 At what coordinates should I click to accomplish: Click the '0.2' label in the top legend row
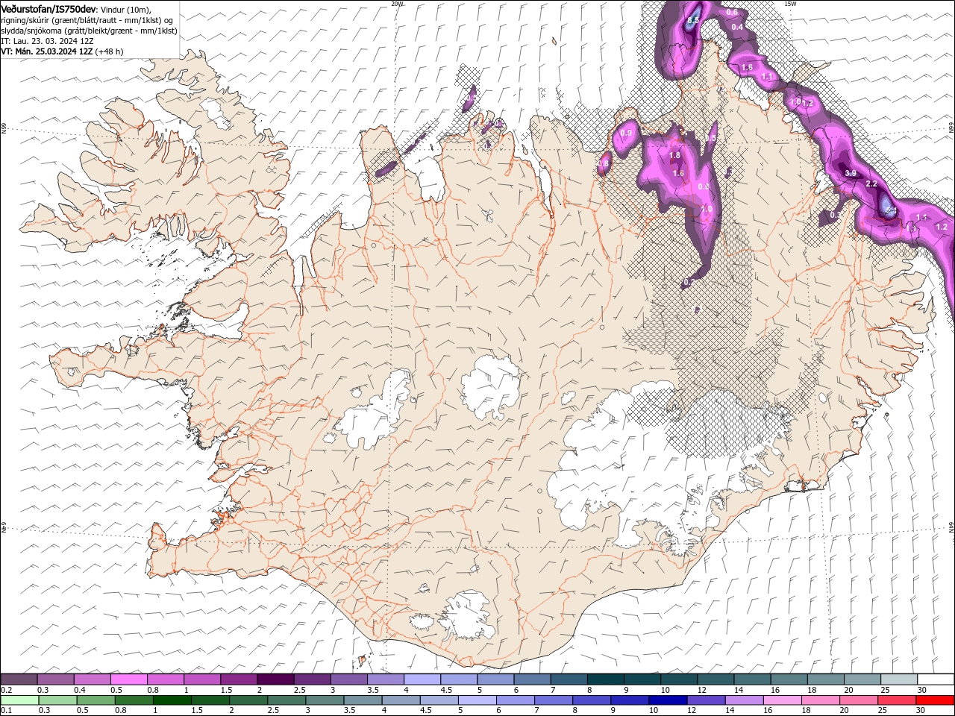[x=7, y=690]
